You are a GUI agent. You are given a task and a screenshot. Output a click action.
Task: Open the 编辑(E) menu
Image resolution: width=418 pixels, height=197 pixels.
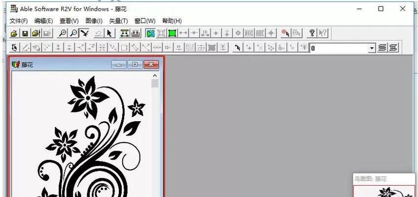tap(43, 21)
